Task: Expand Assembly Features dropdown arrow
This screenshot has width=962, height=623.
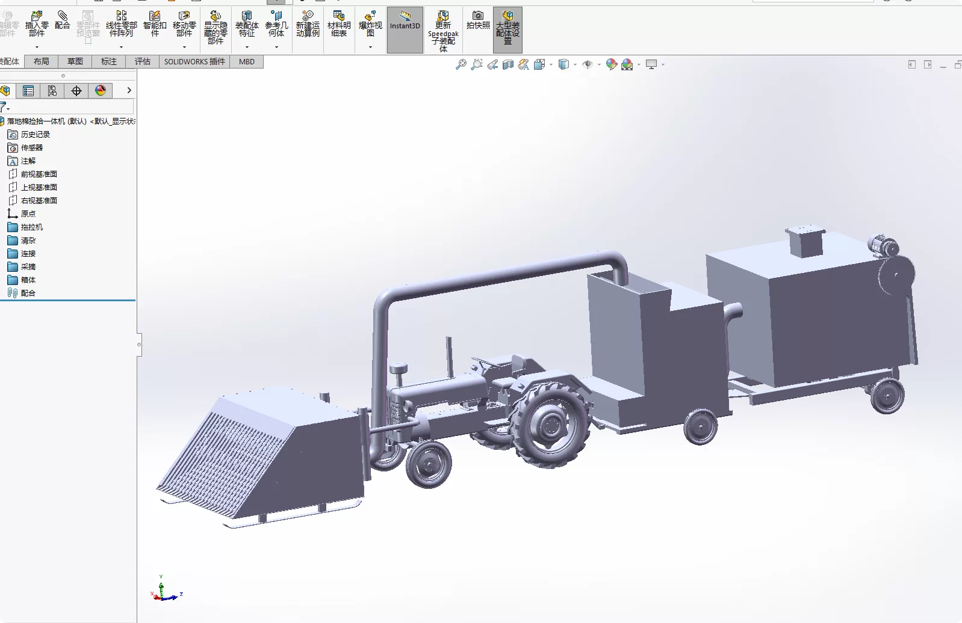Action: (247, 47)
